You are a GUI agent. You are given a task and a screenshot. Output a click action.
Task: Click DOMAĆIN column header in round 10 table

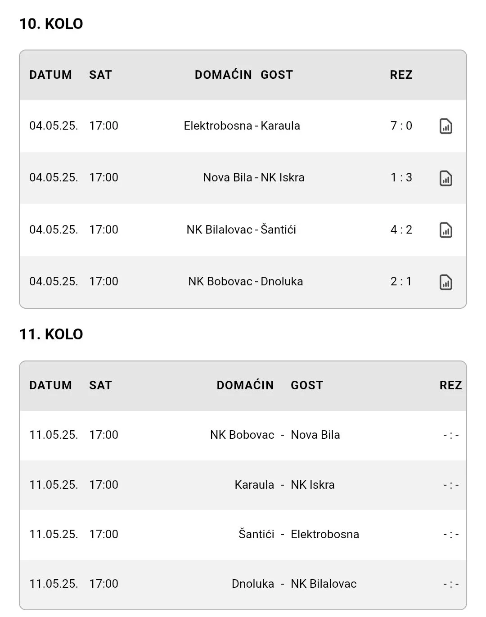(223, 75)
